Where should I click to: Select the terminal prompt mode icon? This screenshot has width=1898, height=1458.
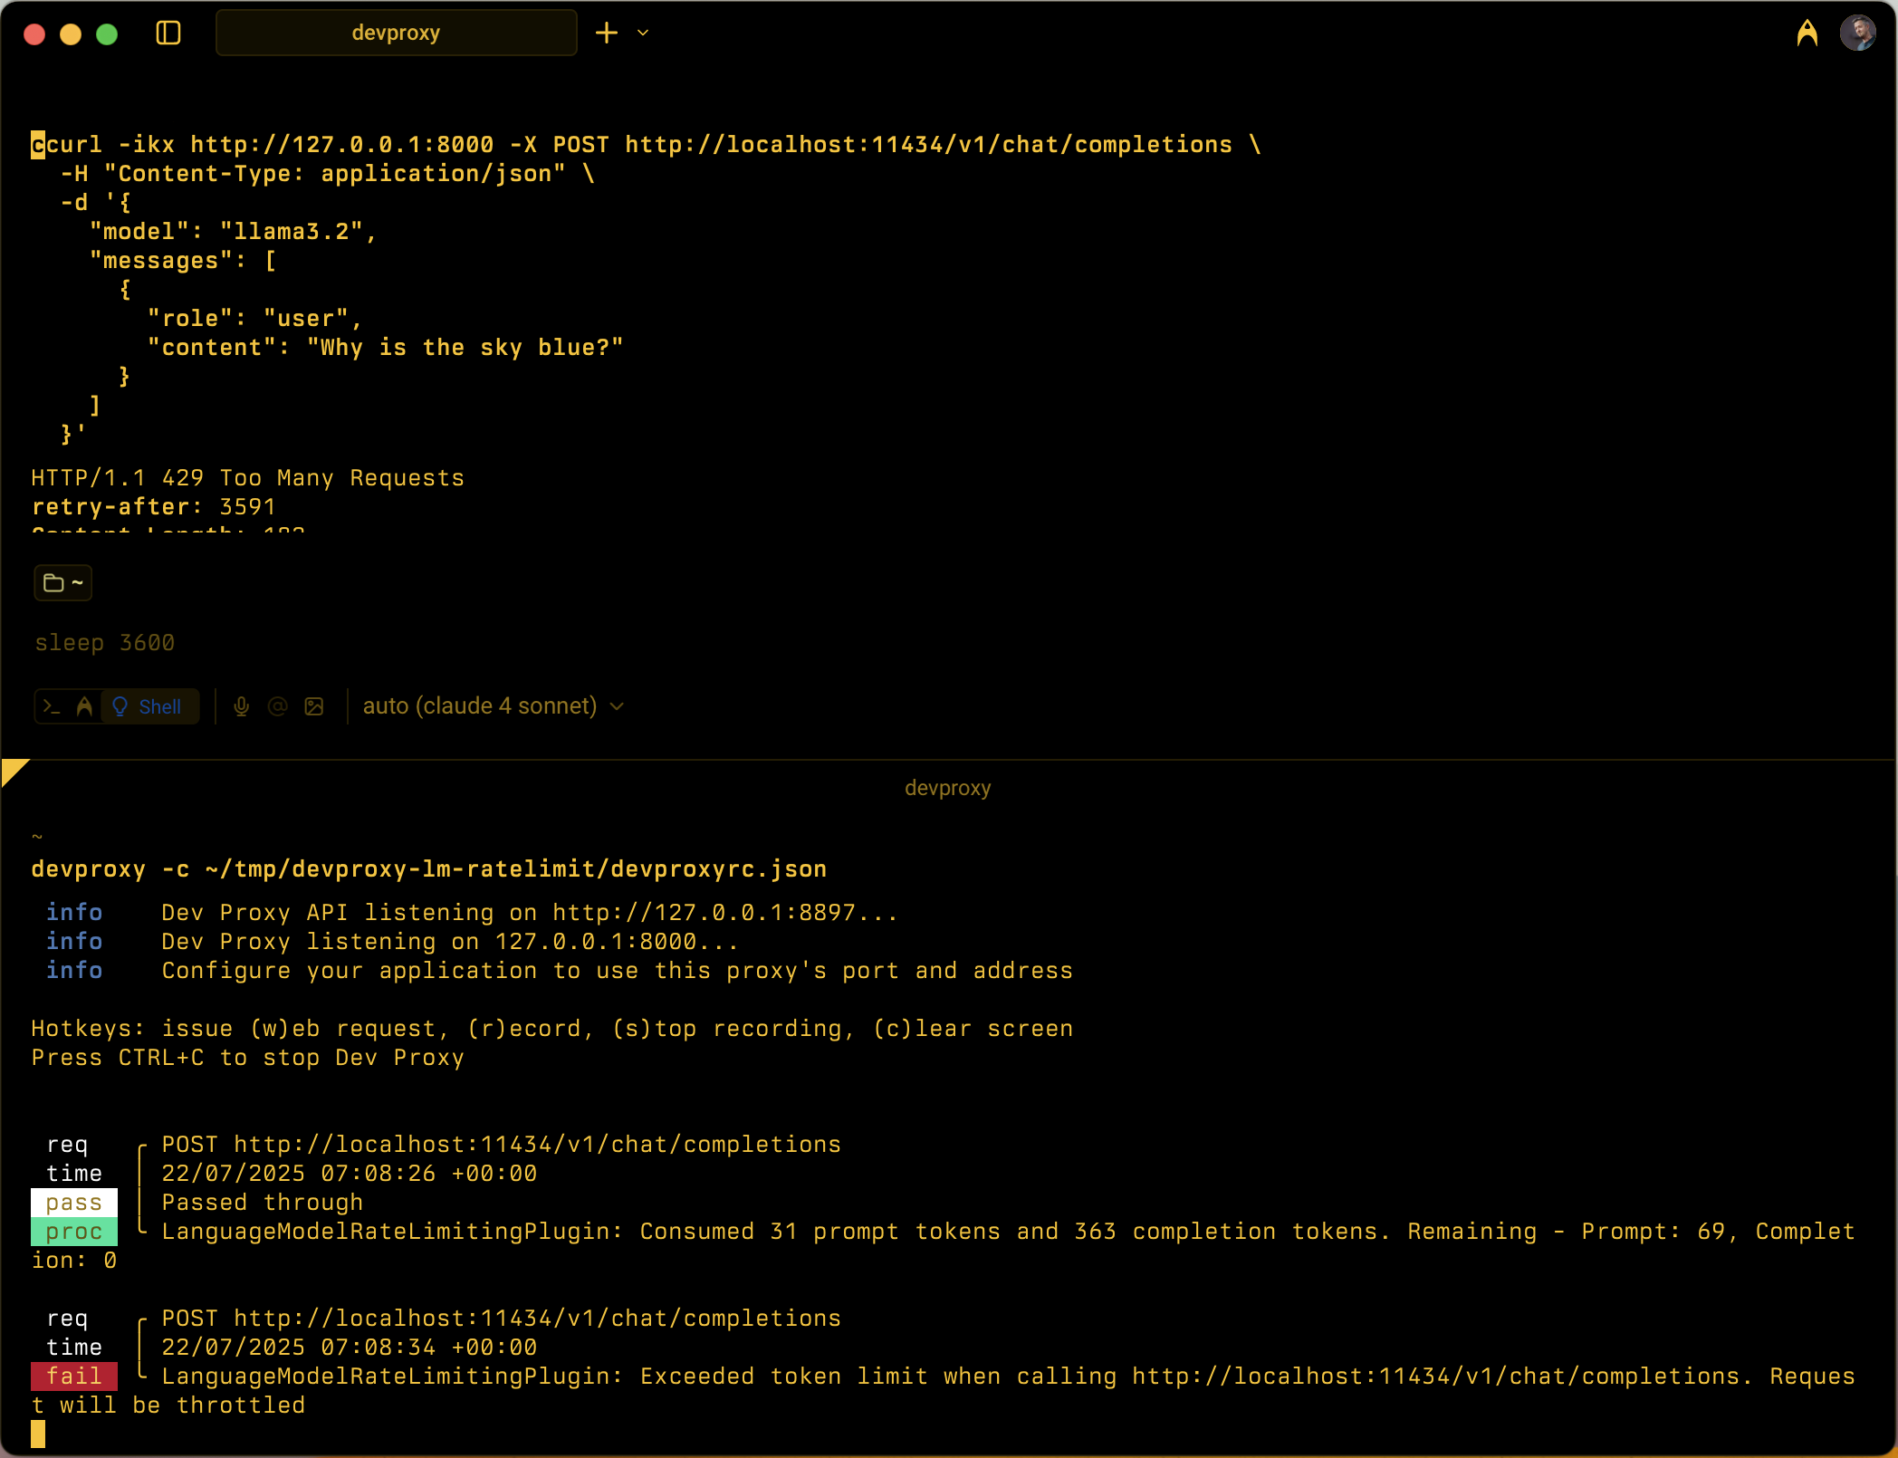(52, 705)
